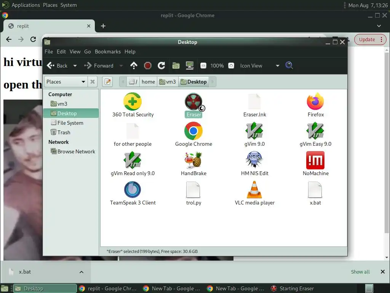This screenshot has height=293, width=390.
Task: Select the Eraser desktop icon
Action: click(x=193, y=101)
